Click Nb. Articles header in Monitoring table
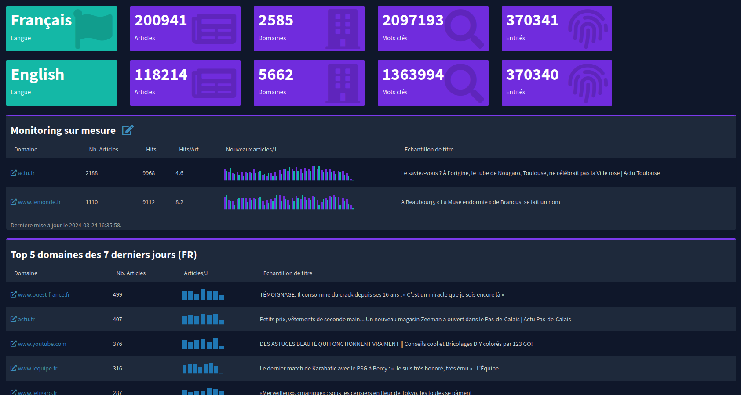This screenshot has width=741, height=395. click(104, 149)
